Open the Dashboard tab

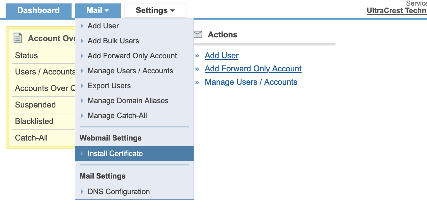[x=39, y=10]
